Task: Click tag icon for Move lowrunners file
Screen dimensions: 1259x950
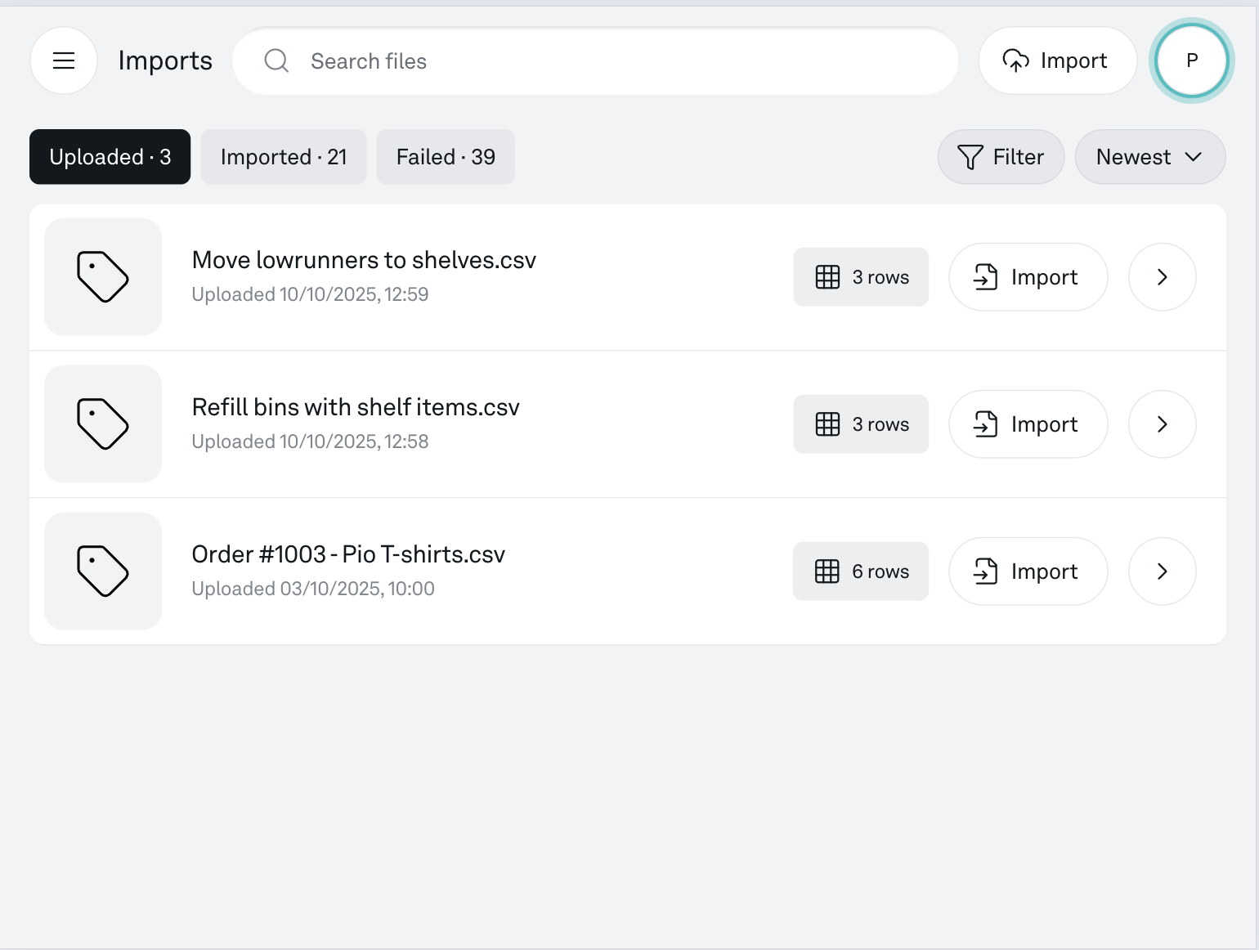Action: click(103, 276)
